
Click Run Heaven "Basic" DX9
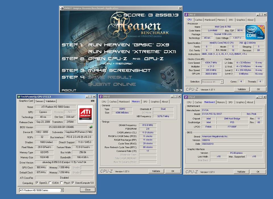129,45
